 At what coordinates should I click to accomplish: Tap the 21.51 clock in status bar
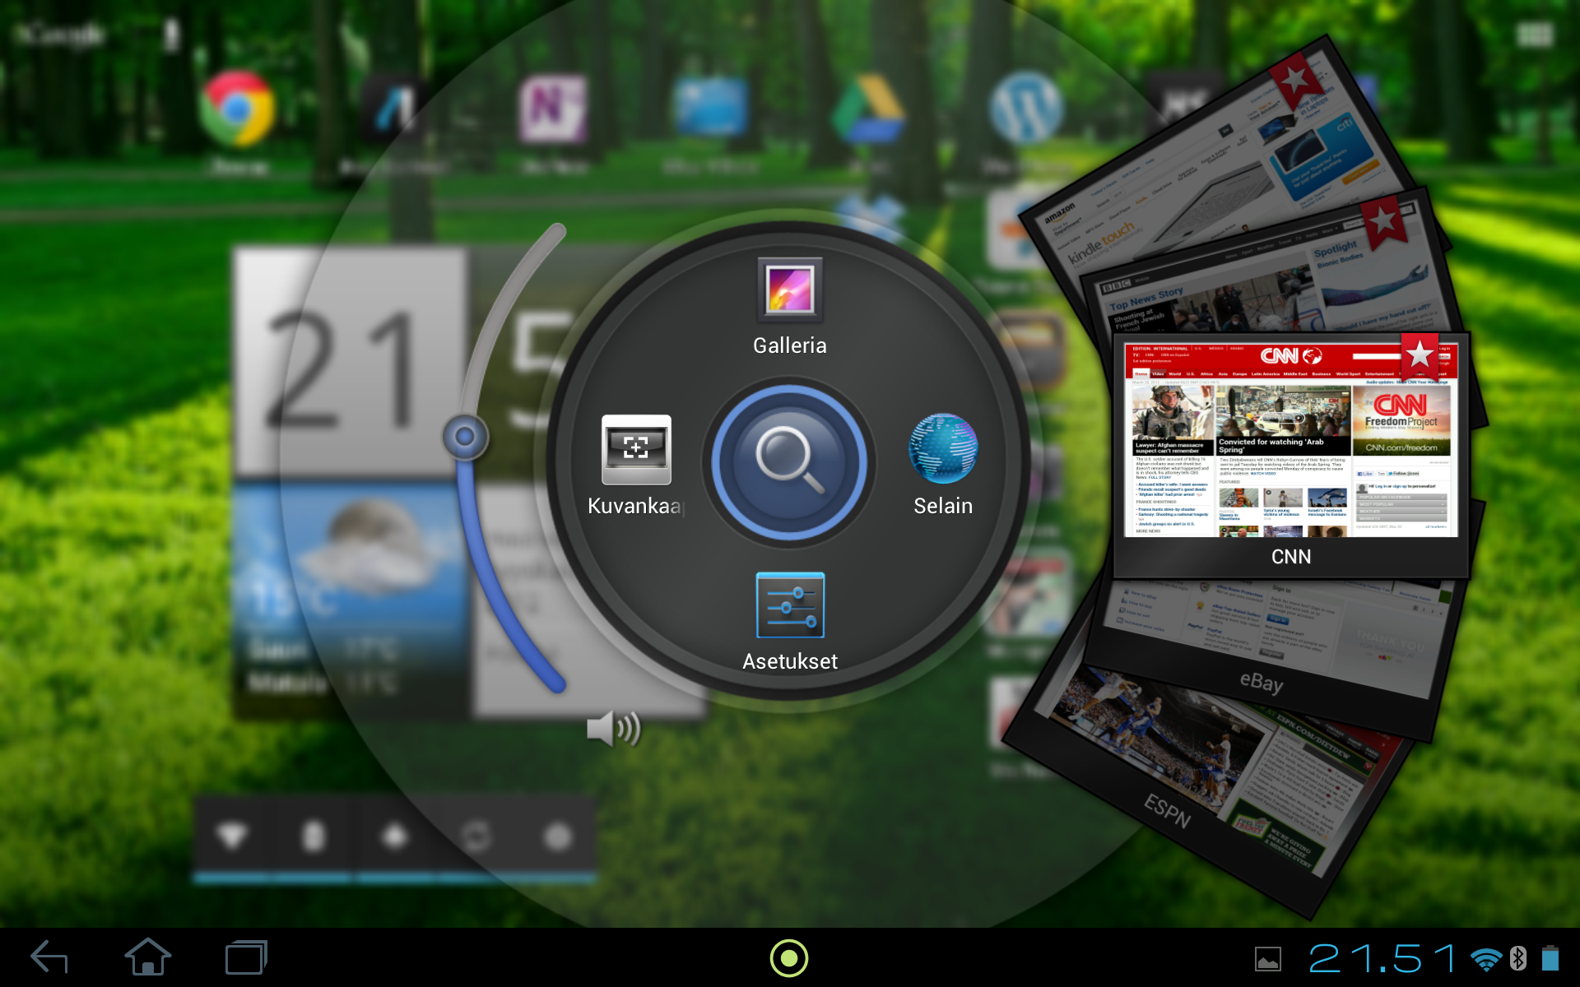pyautogui.click(x=1382, y=958)
